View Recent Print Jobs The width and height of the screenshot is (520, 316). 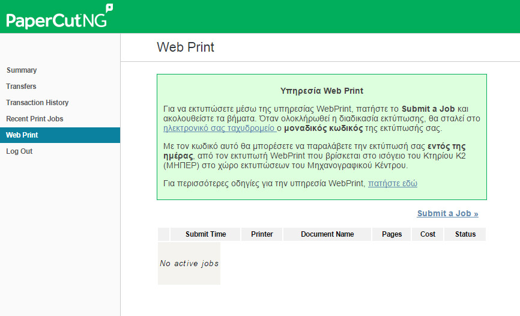point(35,119)
